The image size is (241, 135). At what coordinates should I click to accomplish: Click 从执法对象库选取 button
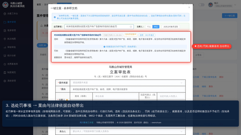click(171, 27)
